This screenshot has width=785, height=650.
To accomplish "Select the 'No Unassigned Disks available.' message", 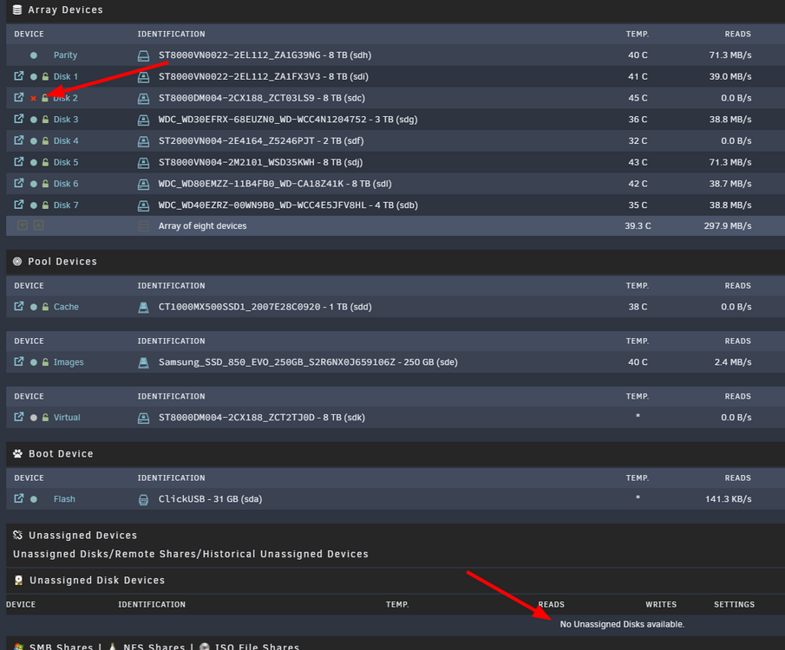I will click(x=622, y=625).
